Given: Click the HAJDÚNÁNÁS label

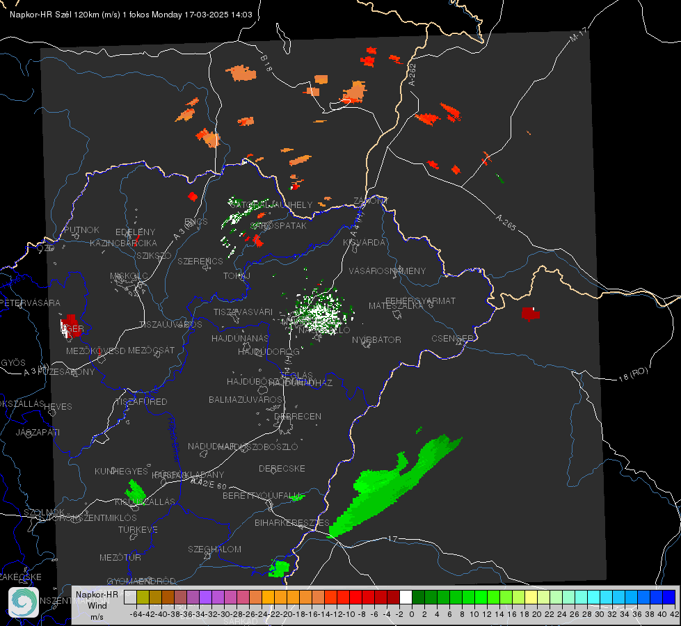Looking at the screenshot, I should [240, 338].
